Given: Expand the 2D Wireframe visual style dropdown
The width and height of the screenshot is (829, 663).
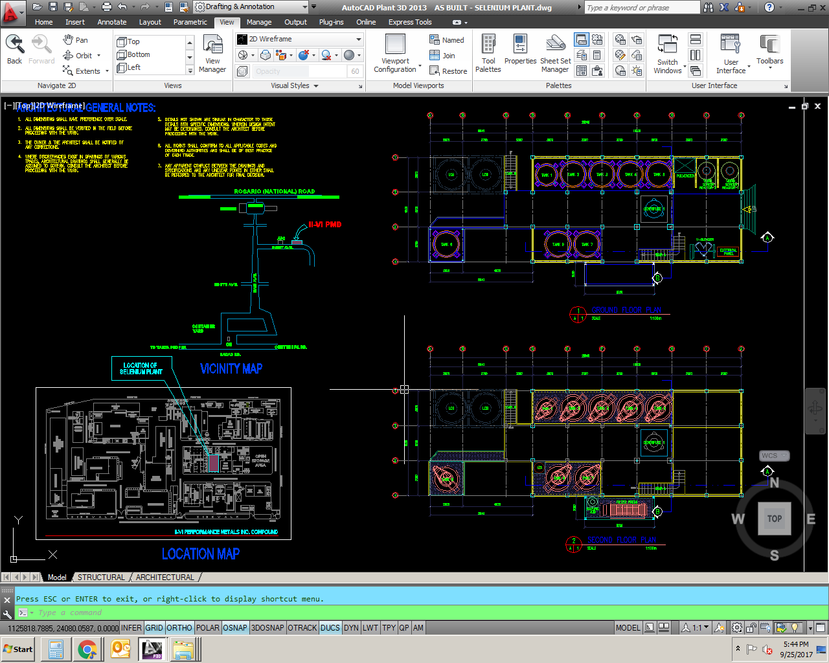Looking at the screenshot, I should (358, 39).
